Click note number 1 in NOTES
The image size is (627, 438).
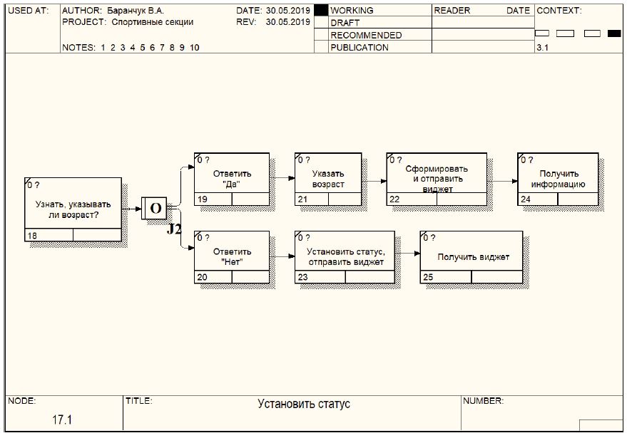click(103, 48)
